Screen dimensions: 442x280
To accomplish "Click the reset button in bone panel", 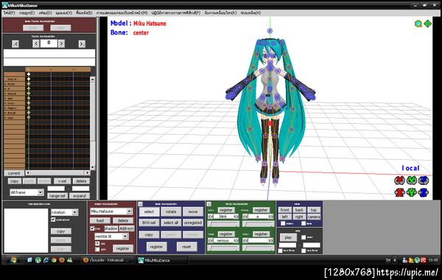I will click(186, 247).
